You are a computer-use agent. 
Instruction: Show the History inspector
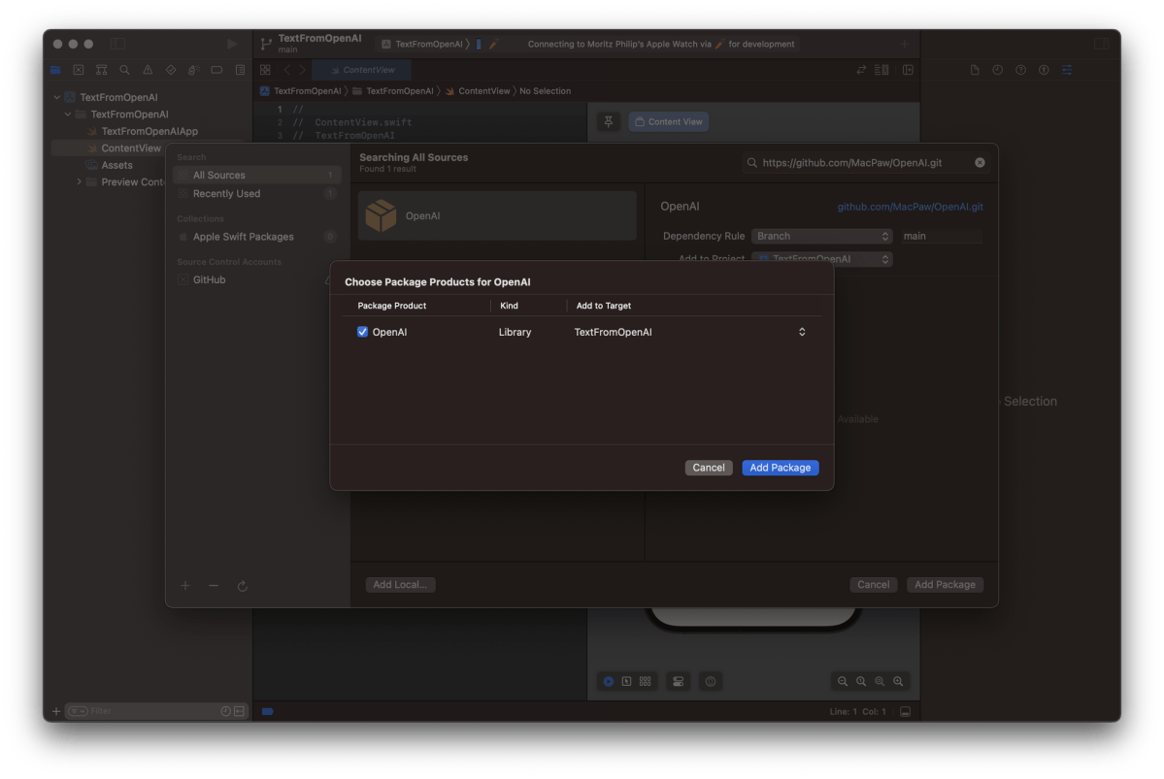coord(998,70)
